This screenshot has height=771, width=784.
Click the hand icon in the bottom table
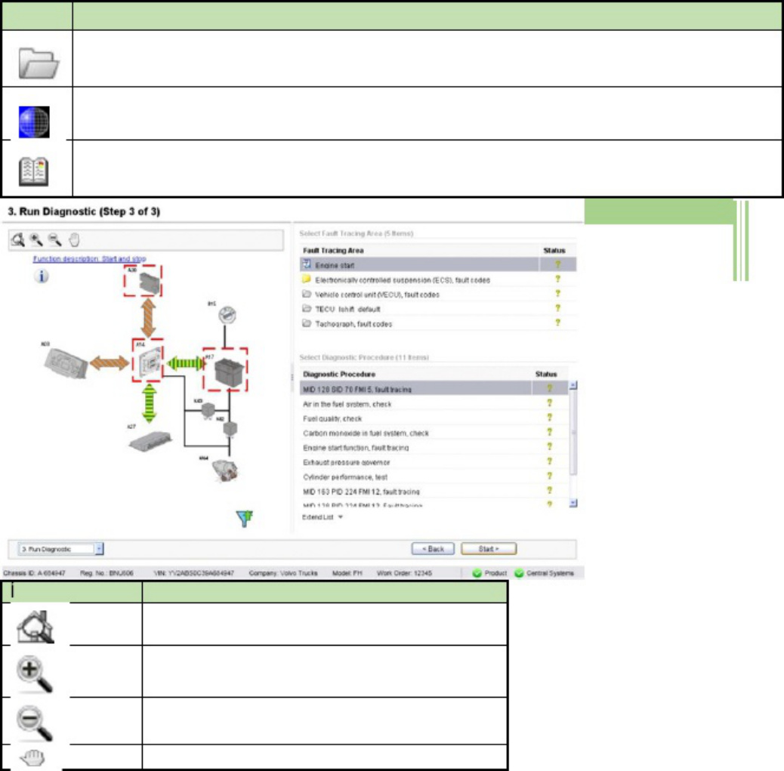(x=33, y=758)
